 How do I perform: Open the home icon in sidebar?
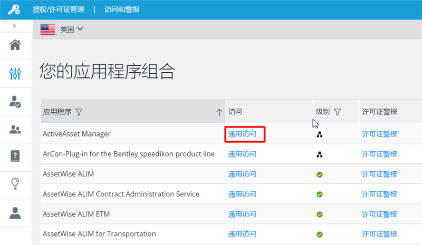(x=15, y=45)
